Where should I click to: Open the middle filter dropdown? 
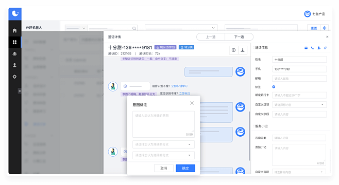click(x=181, y=28)
